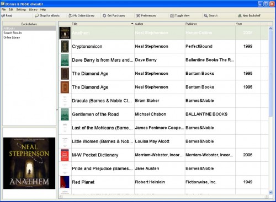Click the Cryptonomicon cover thumbnail
This screenshot has width=276, height=202.
tap(65, 46)
